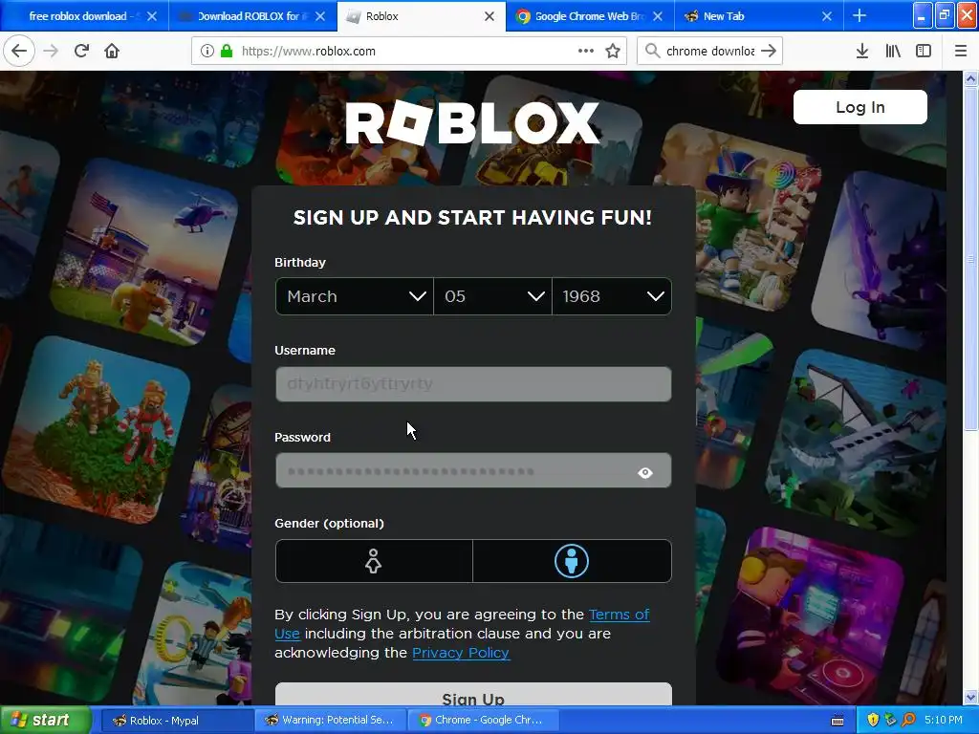Close the Google Chrome Web Browser tab
This screenshot has height=734, width=979.
tap(658, 16)
